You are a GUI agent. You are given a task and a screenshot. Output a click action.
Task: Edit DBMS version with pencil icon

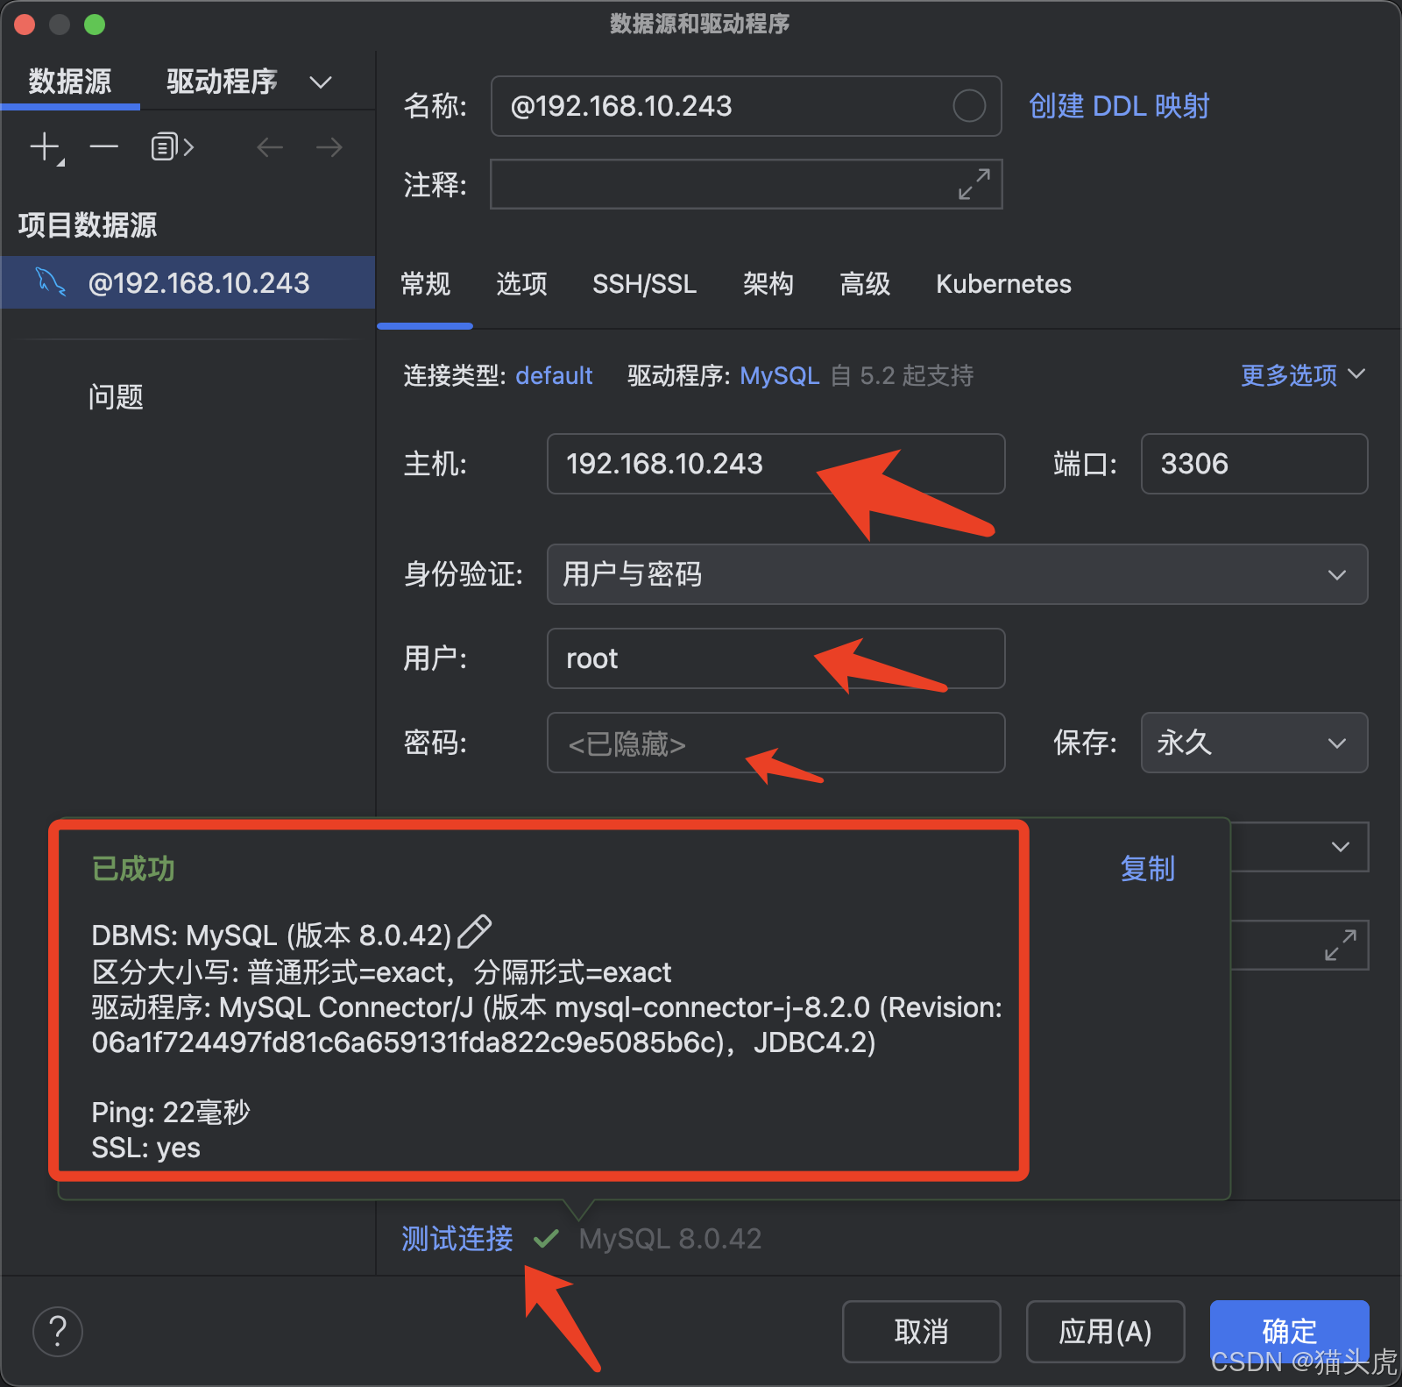tap(475, 932)
